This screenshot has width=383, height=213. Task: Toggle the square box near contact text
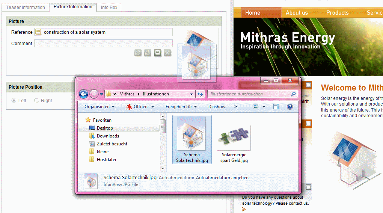coord(308,187)
